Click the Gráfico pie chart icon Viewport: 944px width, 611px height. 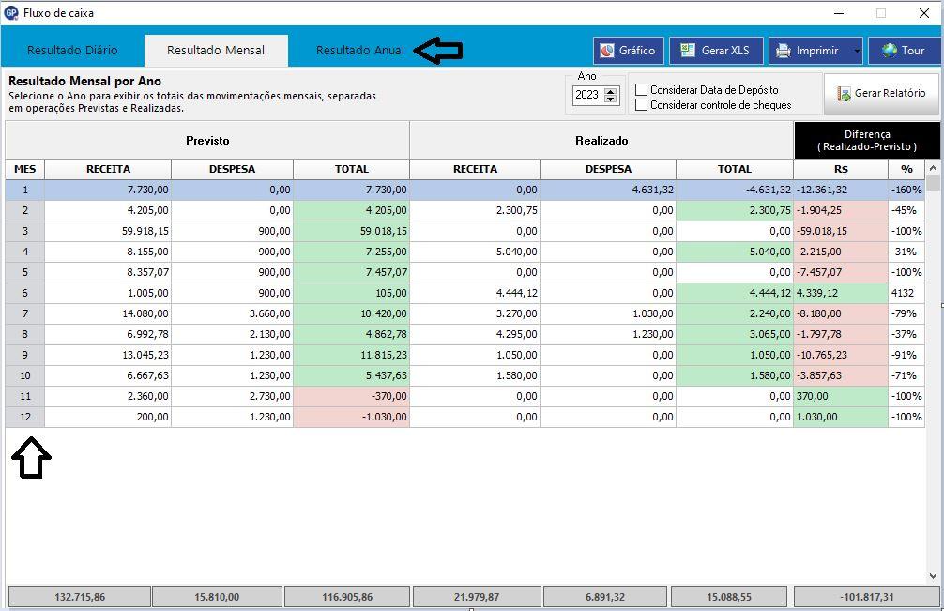(607, 51)
